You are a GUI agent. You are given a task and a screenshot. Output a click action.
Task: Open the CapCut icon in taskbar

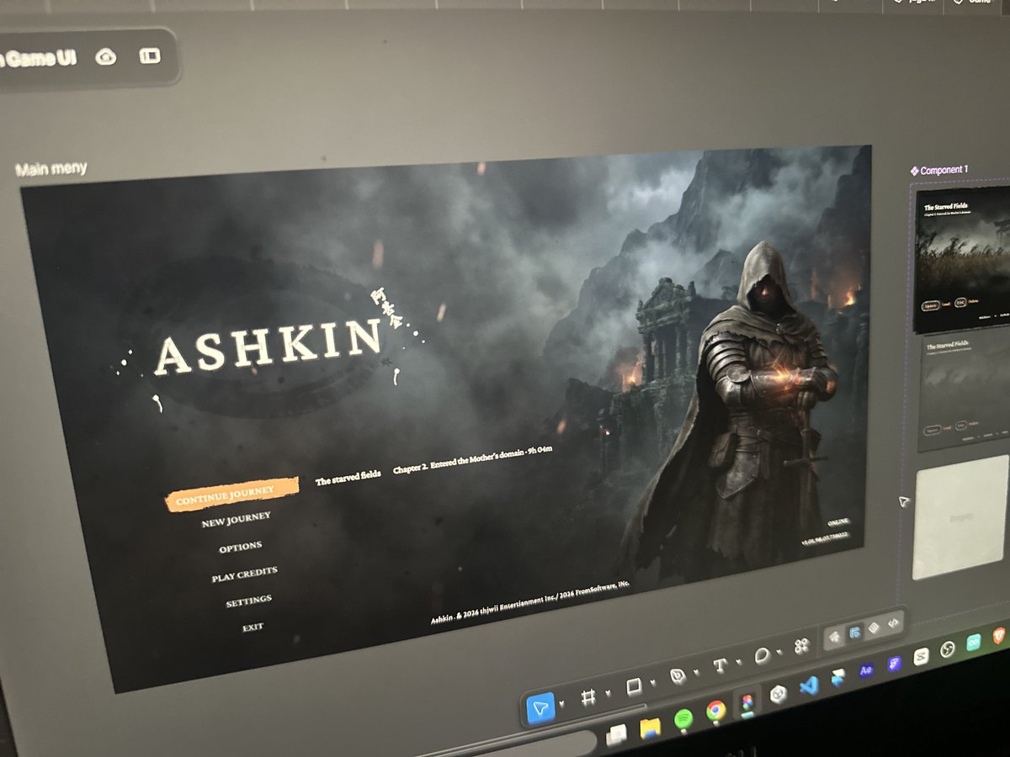[x=921, y=656]
